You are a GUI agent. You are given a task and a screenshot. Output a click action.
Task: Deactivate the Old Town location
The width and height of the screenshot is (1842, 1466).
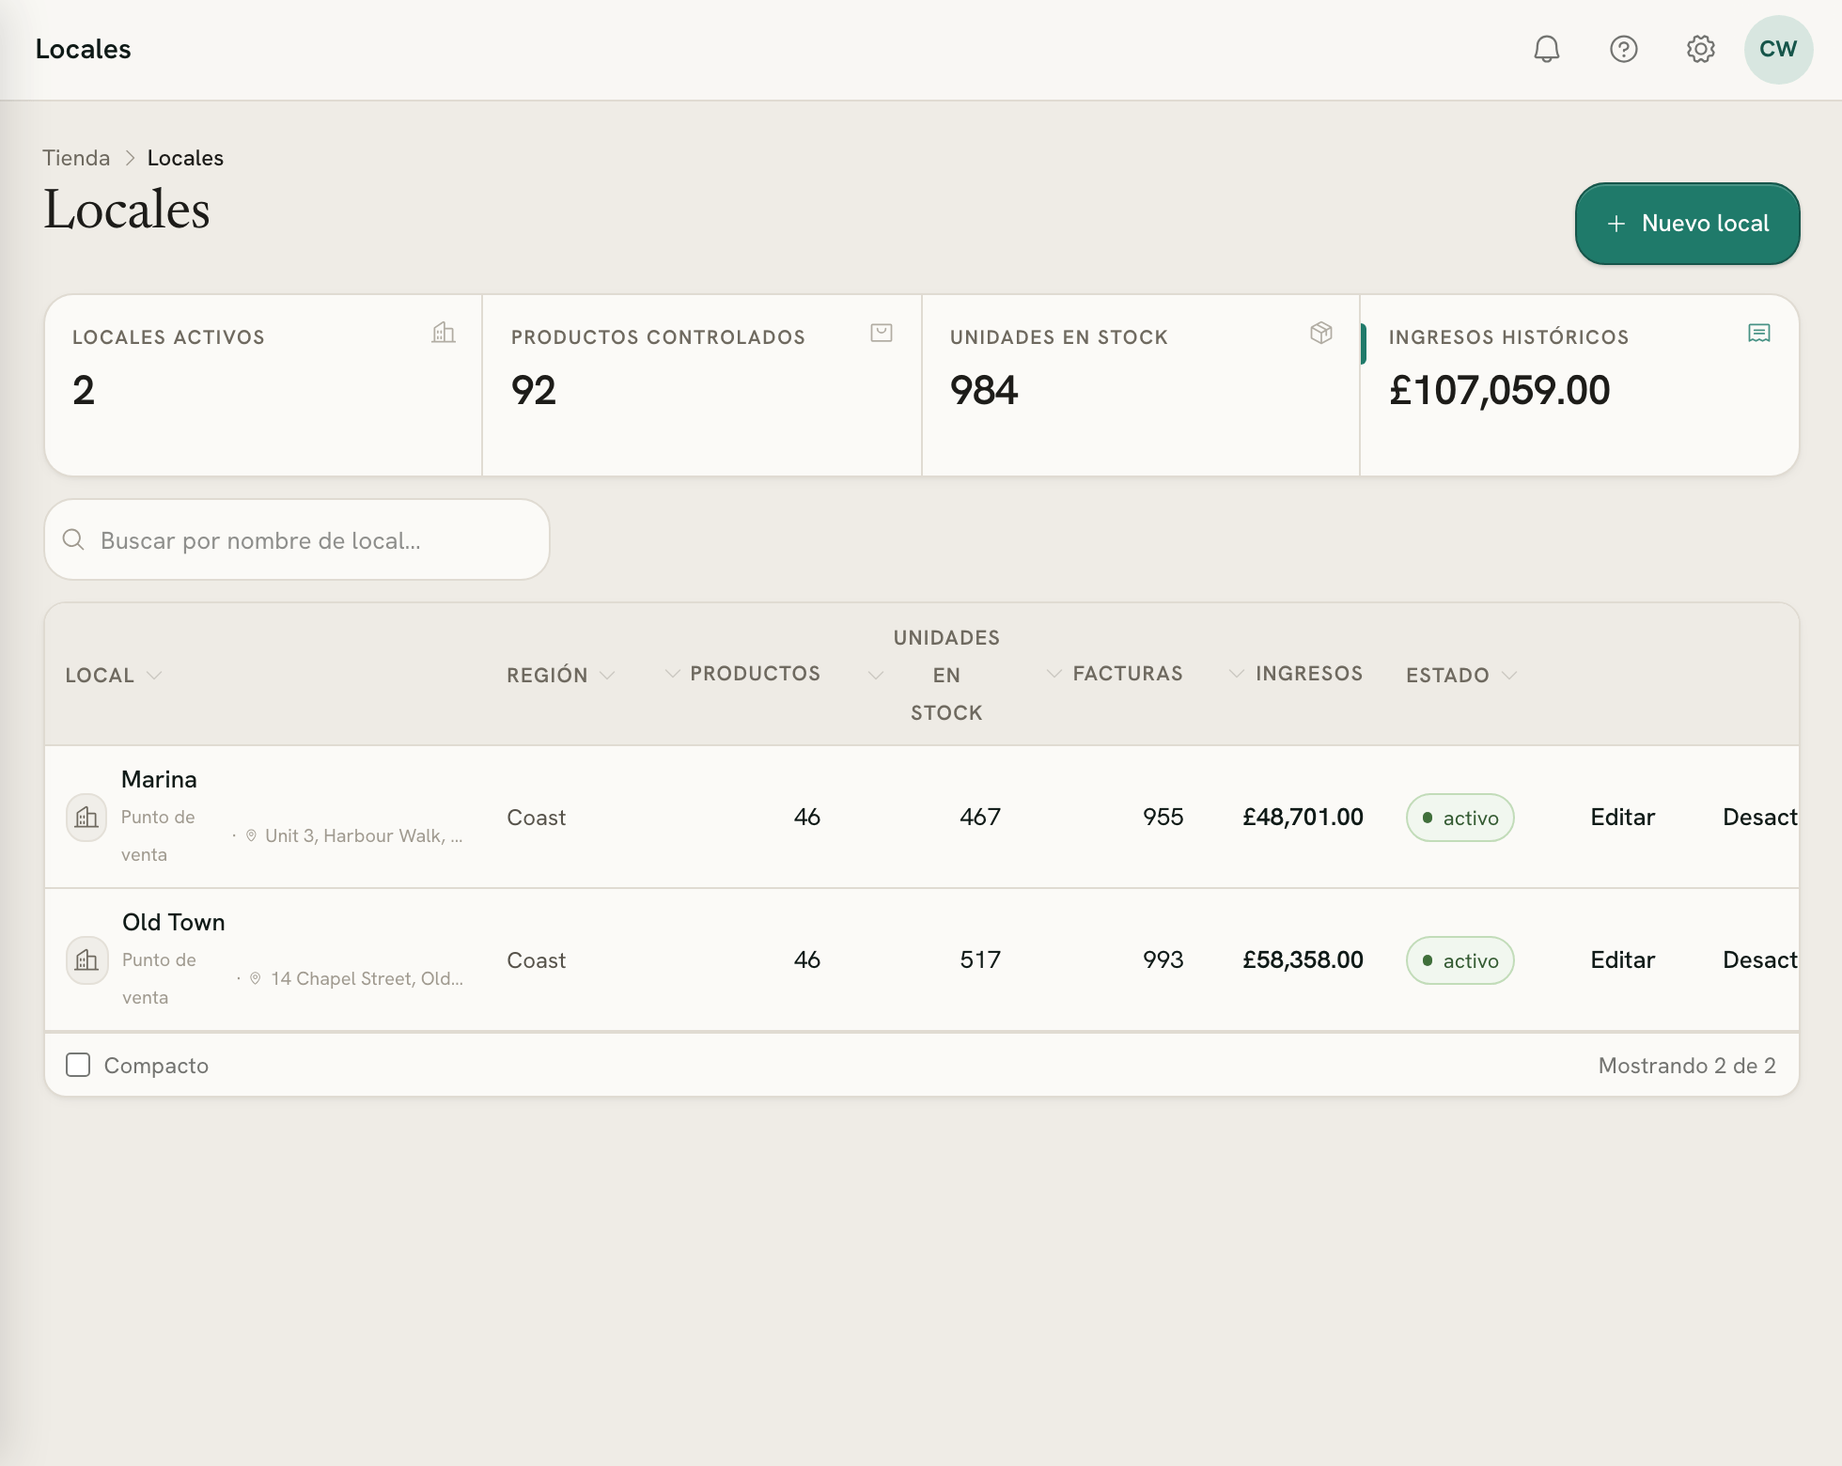tap(1759, 959)
